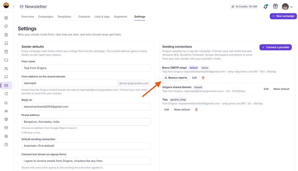The image size is (298, 171).
Task: Open Bounce reports for Brevo
Action: [176, 78]
